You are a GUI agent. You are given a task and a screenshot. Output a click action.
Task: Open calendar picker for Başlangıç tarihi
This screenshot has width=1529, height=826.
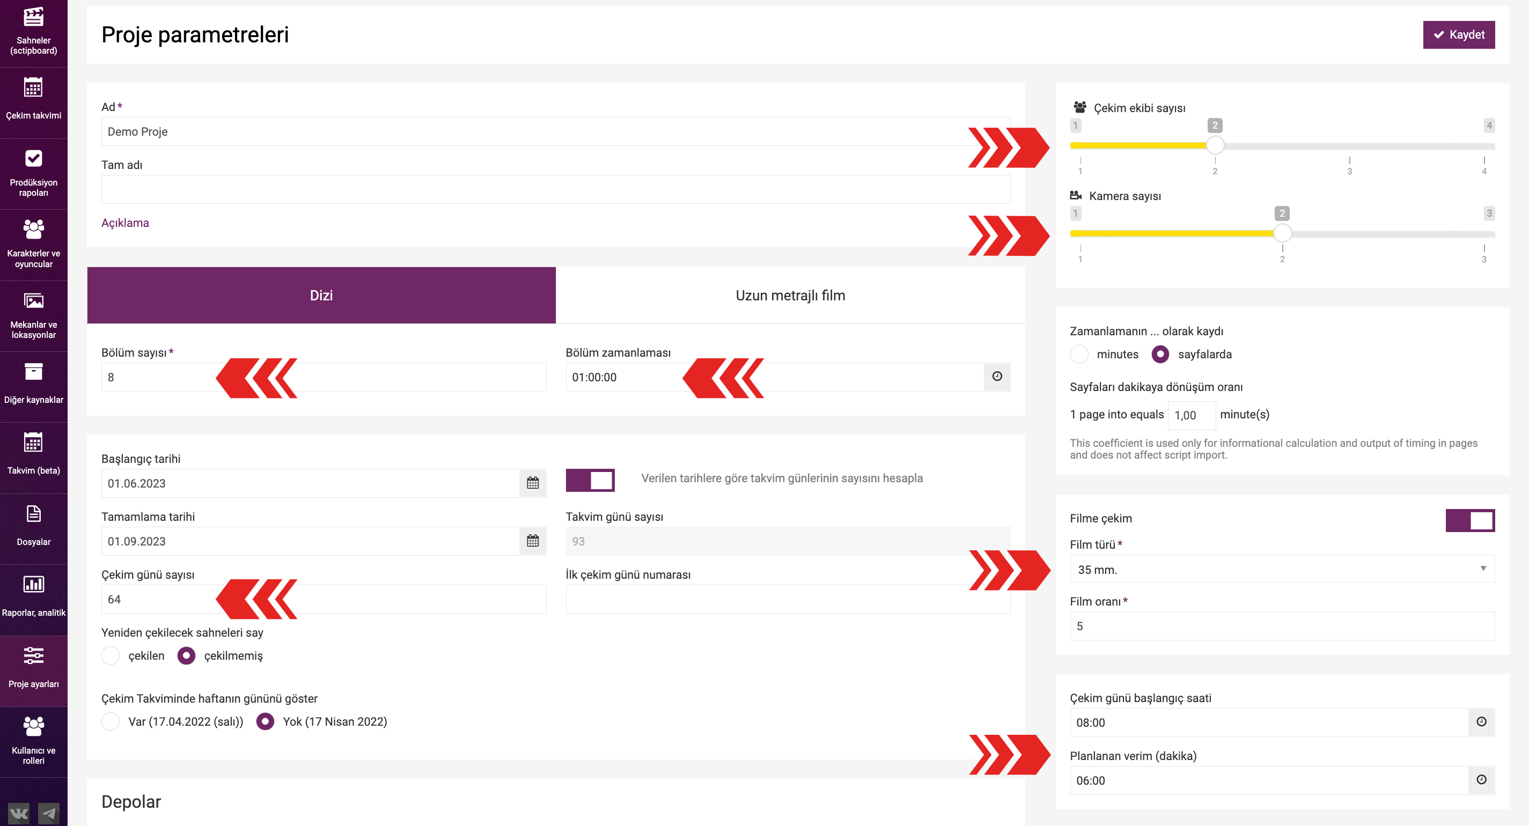(x=532, y=483)
